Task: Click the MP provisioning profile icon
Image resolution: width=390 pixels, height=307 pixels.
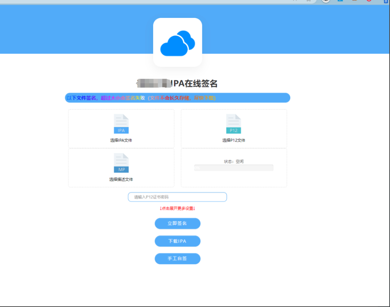Action: (x=121, y=163)
